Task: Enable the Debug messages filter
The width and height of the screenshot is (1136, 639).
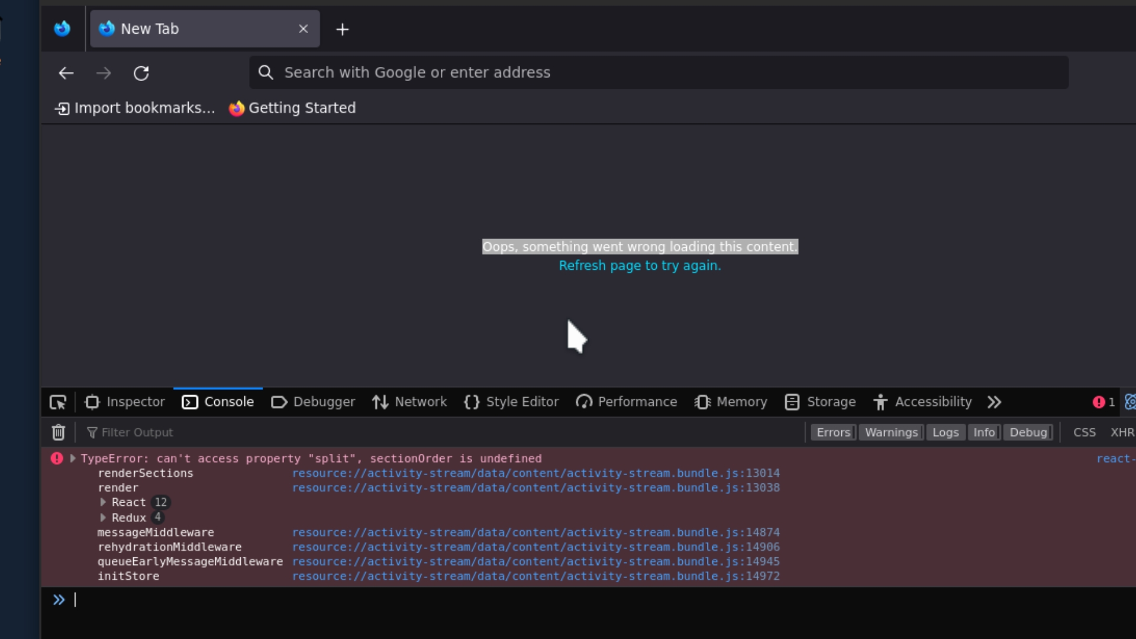Action: pos(1028,433)
